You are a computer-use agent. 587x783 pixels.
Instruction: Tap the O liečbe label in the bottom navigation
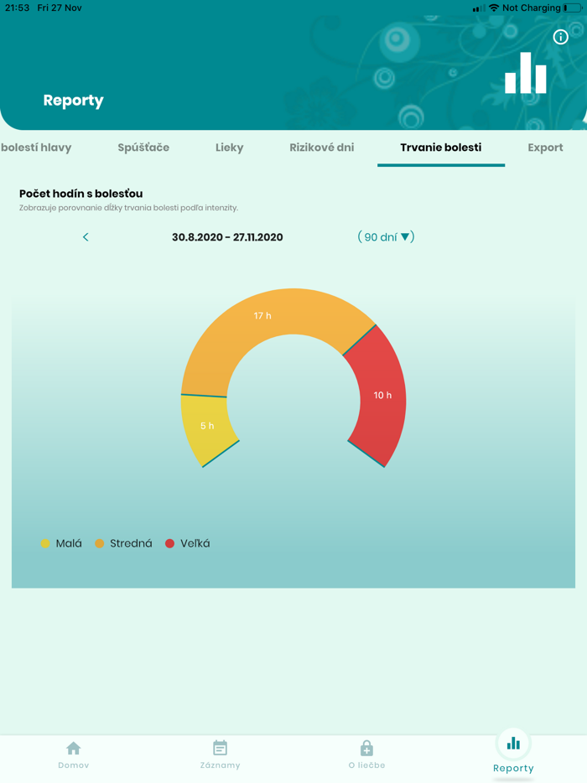[x=366, y=765]
